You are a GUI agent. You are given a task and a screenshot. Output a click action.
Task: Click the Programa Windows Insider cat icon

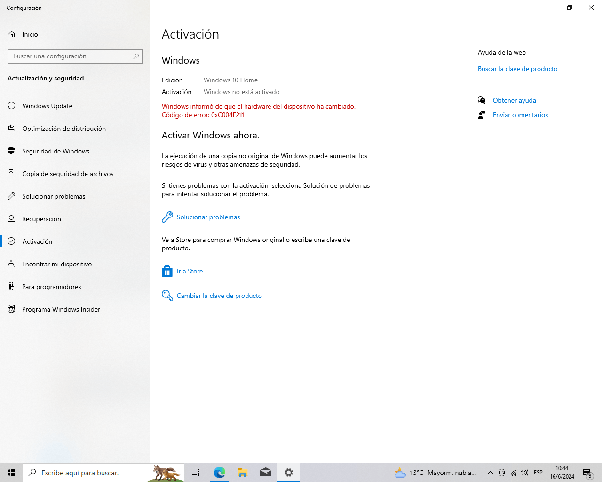click(12, 309)
